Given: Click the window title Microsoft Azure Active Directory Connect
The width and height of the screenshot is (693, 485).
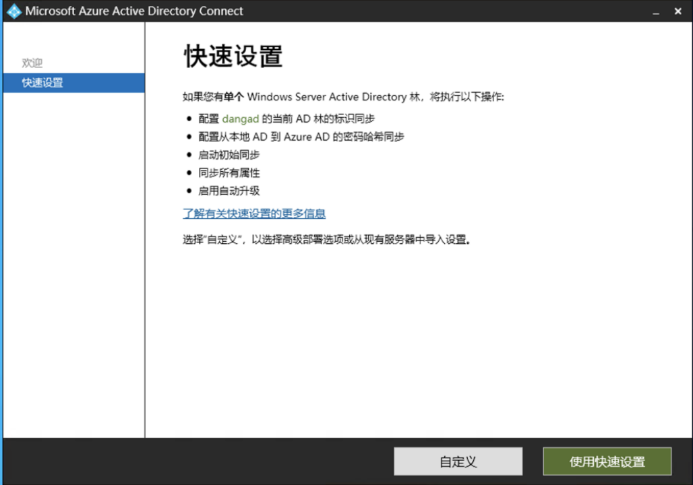Looking at the screenshot, I should (x=134, y=11).
